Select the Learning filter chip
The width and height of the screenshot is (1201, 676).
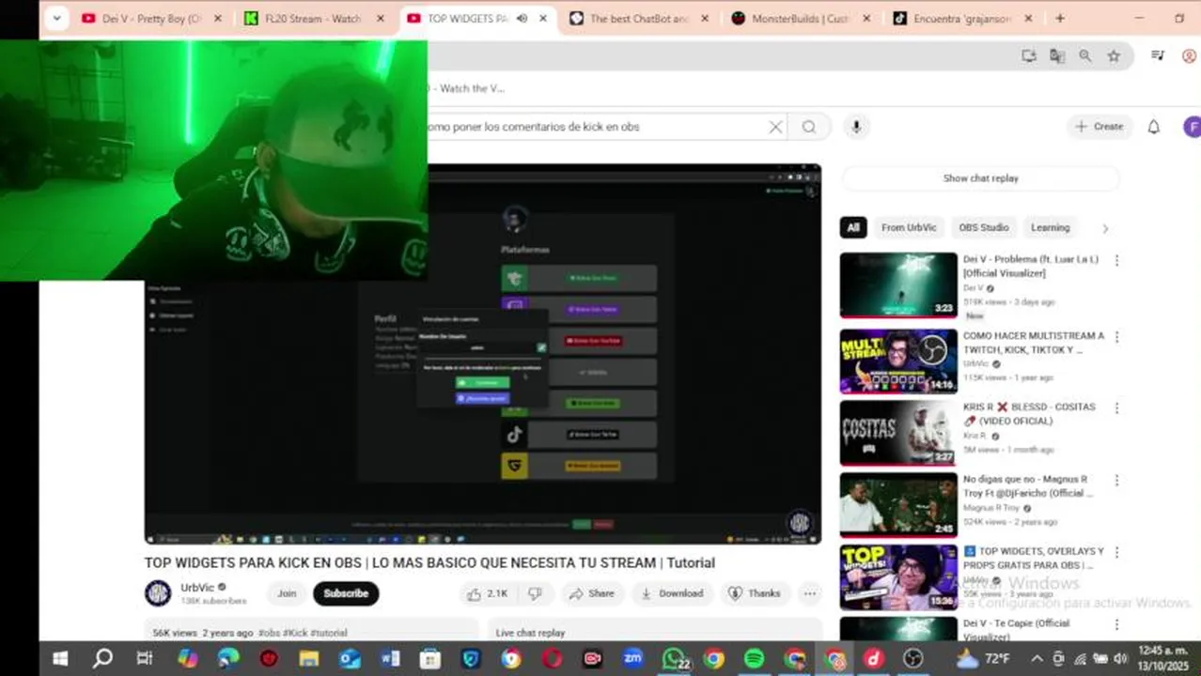[x=1050, y=227]
